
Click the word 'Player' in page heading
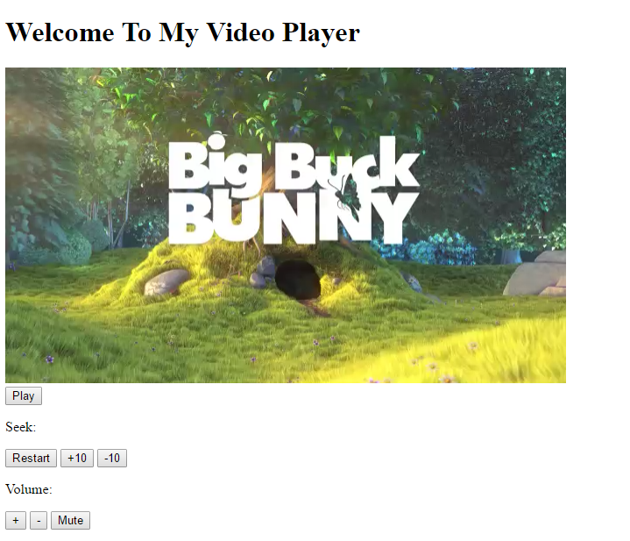[321, 33]
